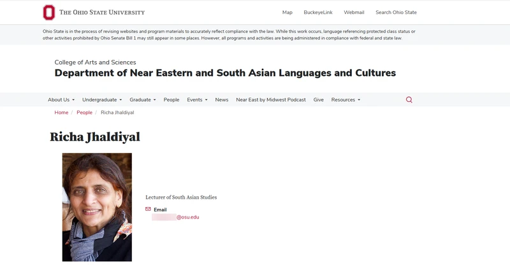
Task: Click the Ohio State block O logo
Action: (x=49, y=12)
